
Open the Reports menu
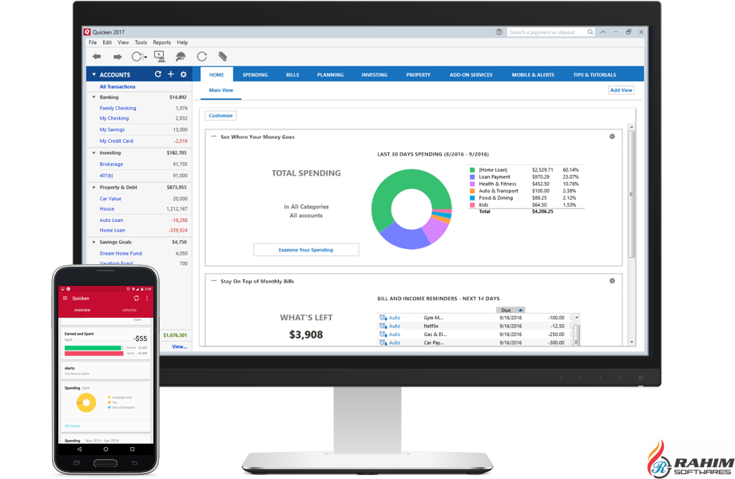161,42
